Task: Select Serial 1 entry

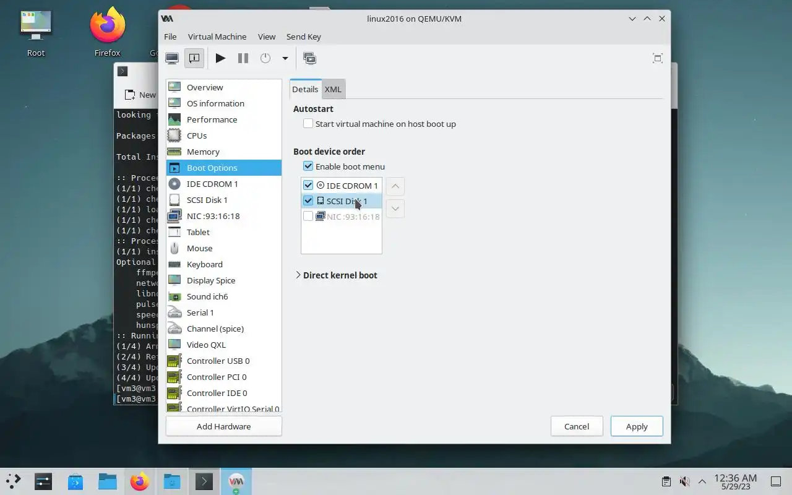Action: tap(223, 312)
